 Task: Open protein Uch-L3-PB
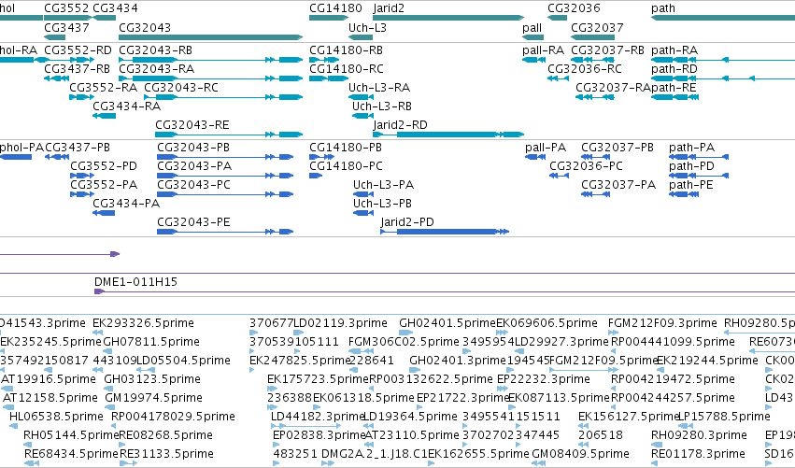pyautogui.click(x=382, y=204)
